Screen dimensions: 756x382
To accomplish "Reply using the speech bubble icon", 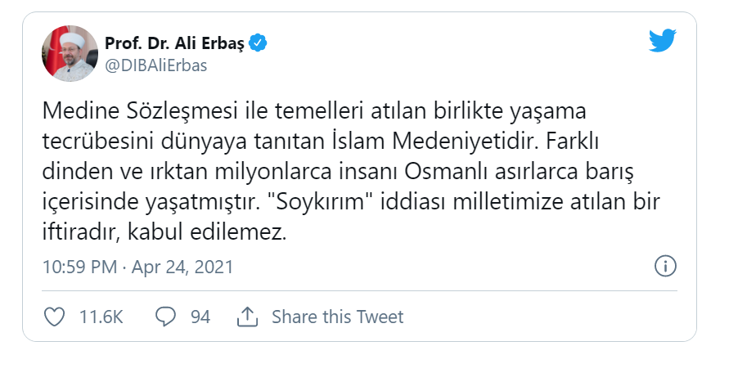I will tap(166, 317).
